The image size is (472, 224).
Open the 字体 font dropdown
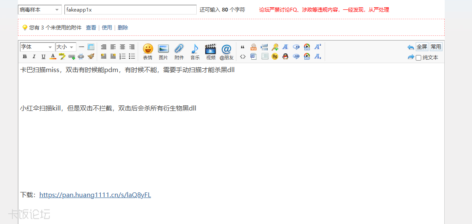[x=37, y=47]
